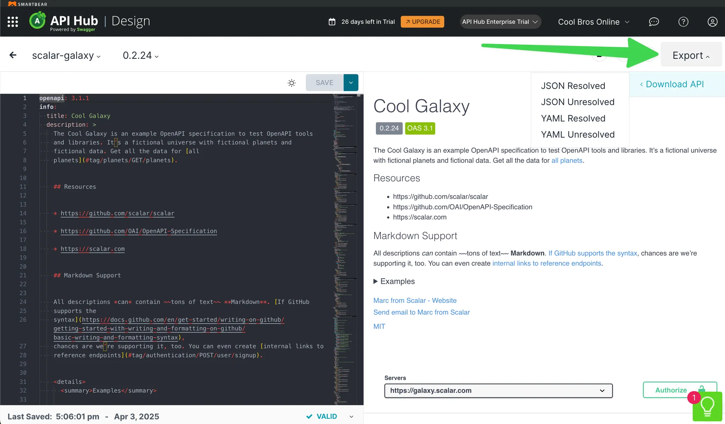The image size is (725, 424).
Task: Select YAML Resolved from Export menu
Action: coord(573,118)
